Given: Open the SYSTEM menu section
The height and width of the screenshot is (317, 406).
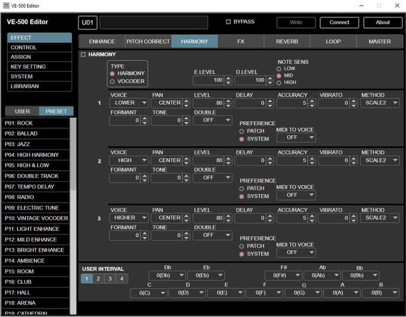Looking at the screenshot, I should coord(39,77).
